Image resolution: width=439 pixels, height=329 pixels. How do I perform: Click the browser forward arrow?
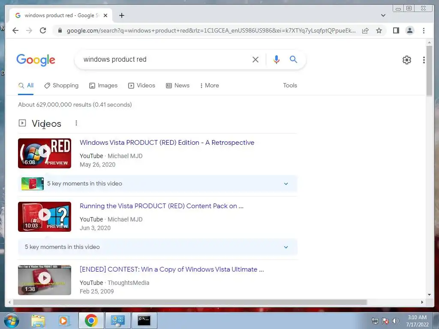(29, 30)
